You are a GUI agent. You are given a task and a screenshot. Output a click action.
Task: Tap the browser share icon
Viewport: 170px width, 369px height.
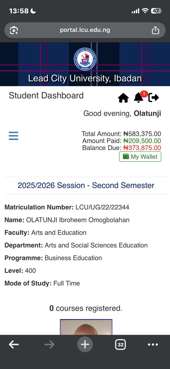click(155, 30)
